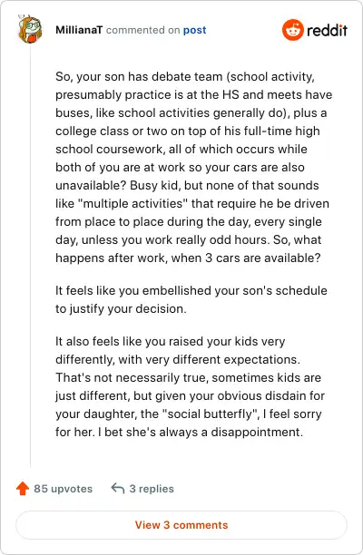The width and height of the screenshot is (363, 555).
Task: Open the MillianaT username profile
Action: (x=79, y=30)
